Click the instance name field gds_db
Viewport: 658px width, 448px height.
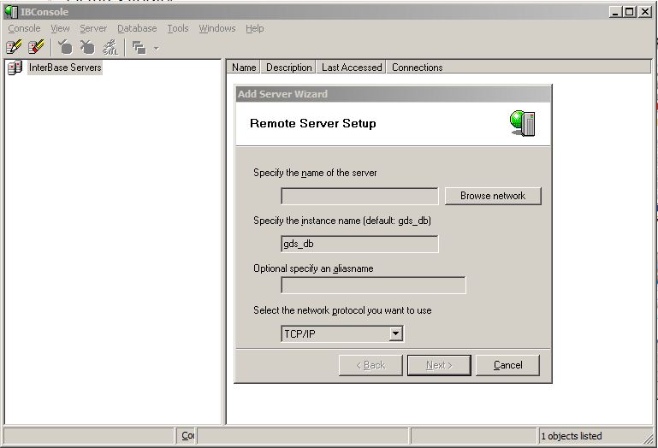click(x=359, y=245)
